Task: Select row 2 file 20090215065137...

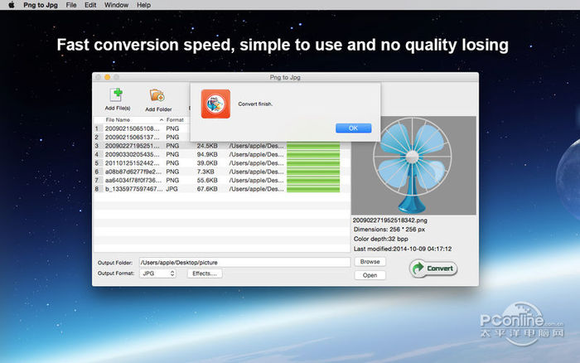Action: (x=132, y=137)
